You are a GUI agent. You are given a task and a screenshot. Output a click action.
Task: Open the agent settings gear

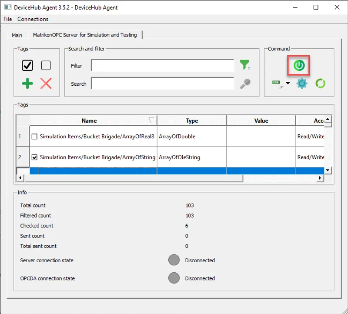(302, 84)
